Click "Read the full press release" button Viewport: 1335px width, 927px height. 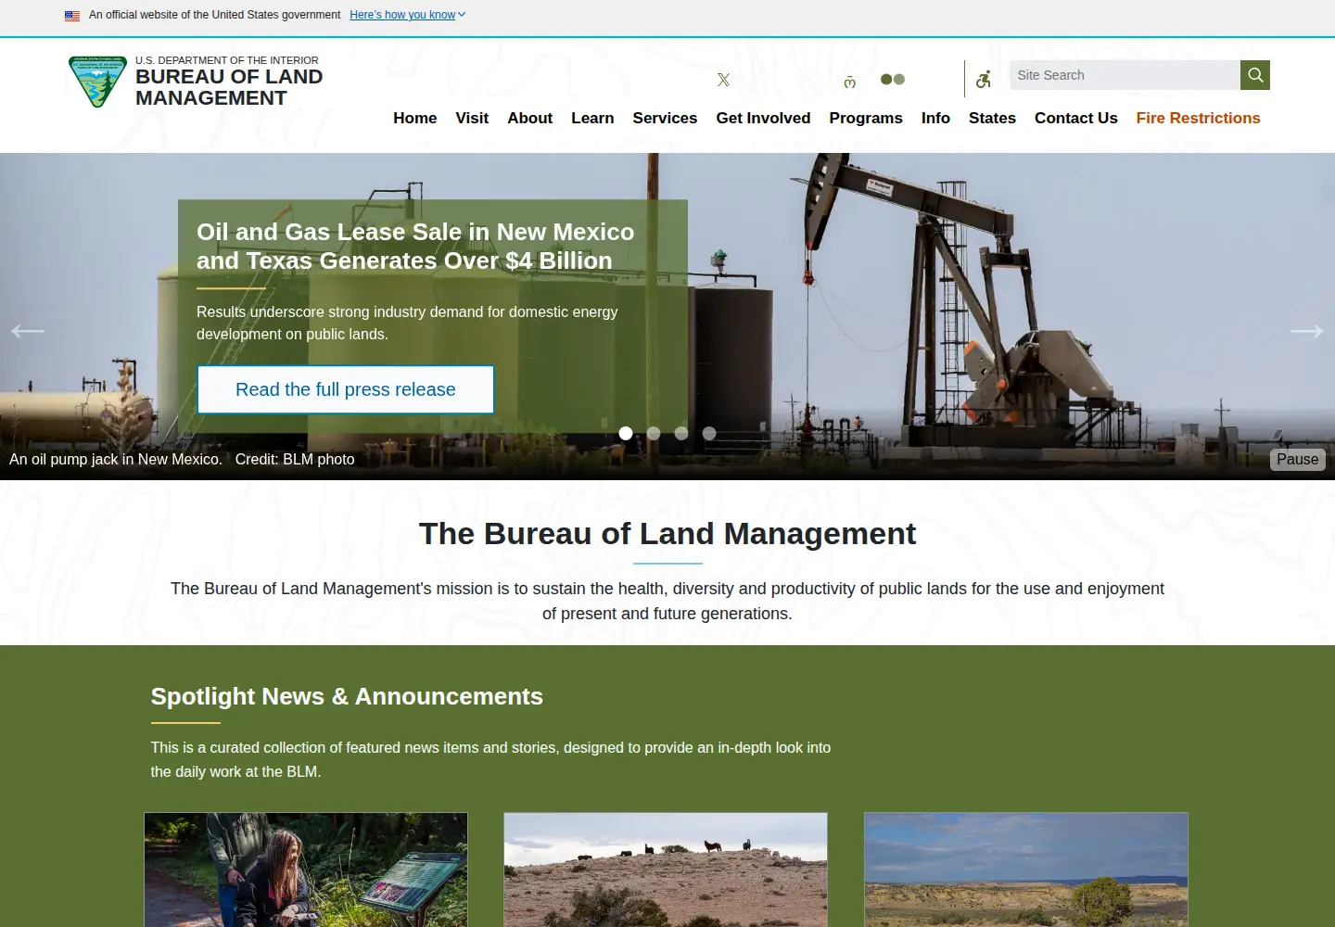[346, 389]
